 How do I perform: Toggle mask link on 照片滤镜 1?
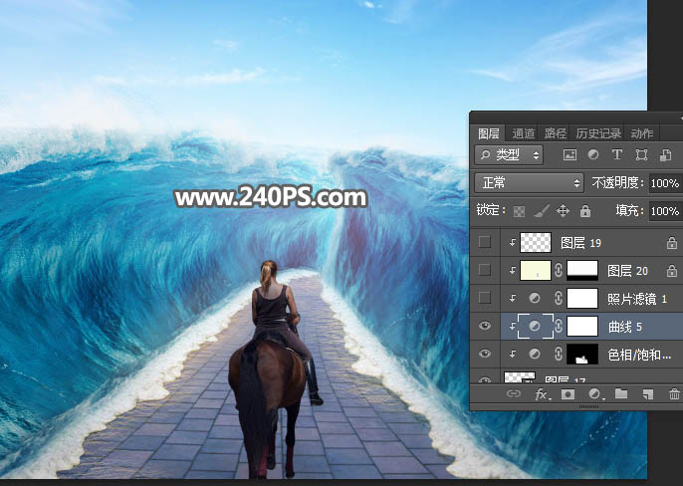pos(559,298)
